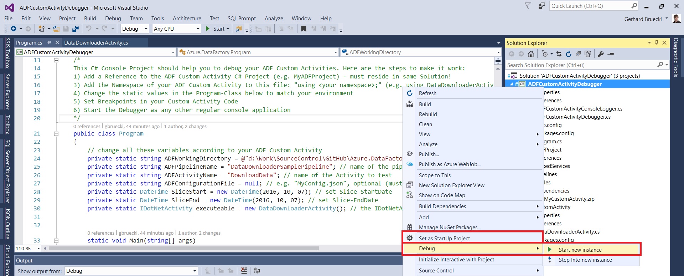Click the Pending Changes Filter clock icon
The image size is (684, 276).
[545, 54]
